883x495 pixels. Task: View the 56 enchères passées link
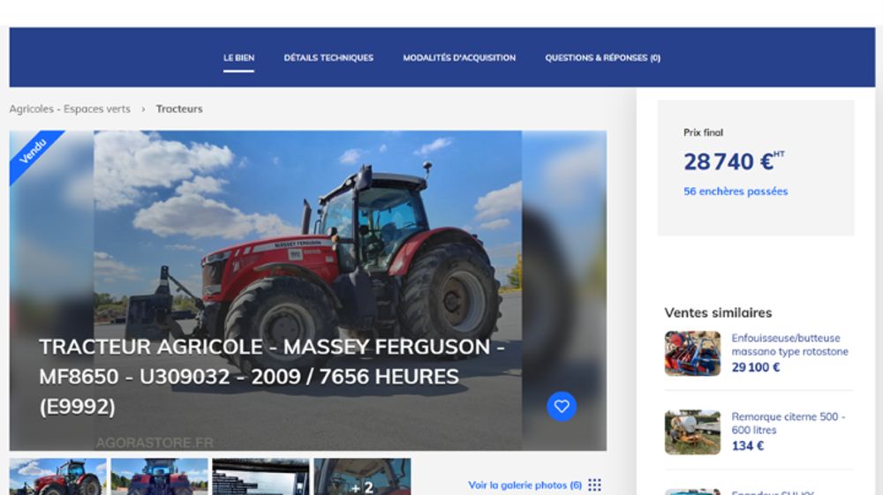pyautogui.click(x=736, y=191)
